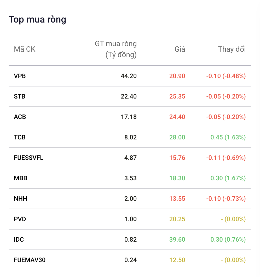Click the 'Mã CK' column header
This screenshot has width=260, height=277.
pos(25,49)
